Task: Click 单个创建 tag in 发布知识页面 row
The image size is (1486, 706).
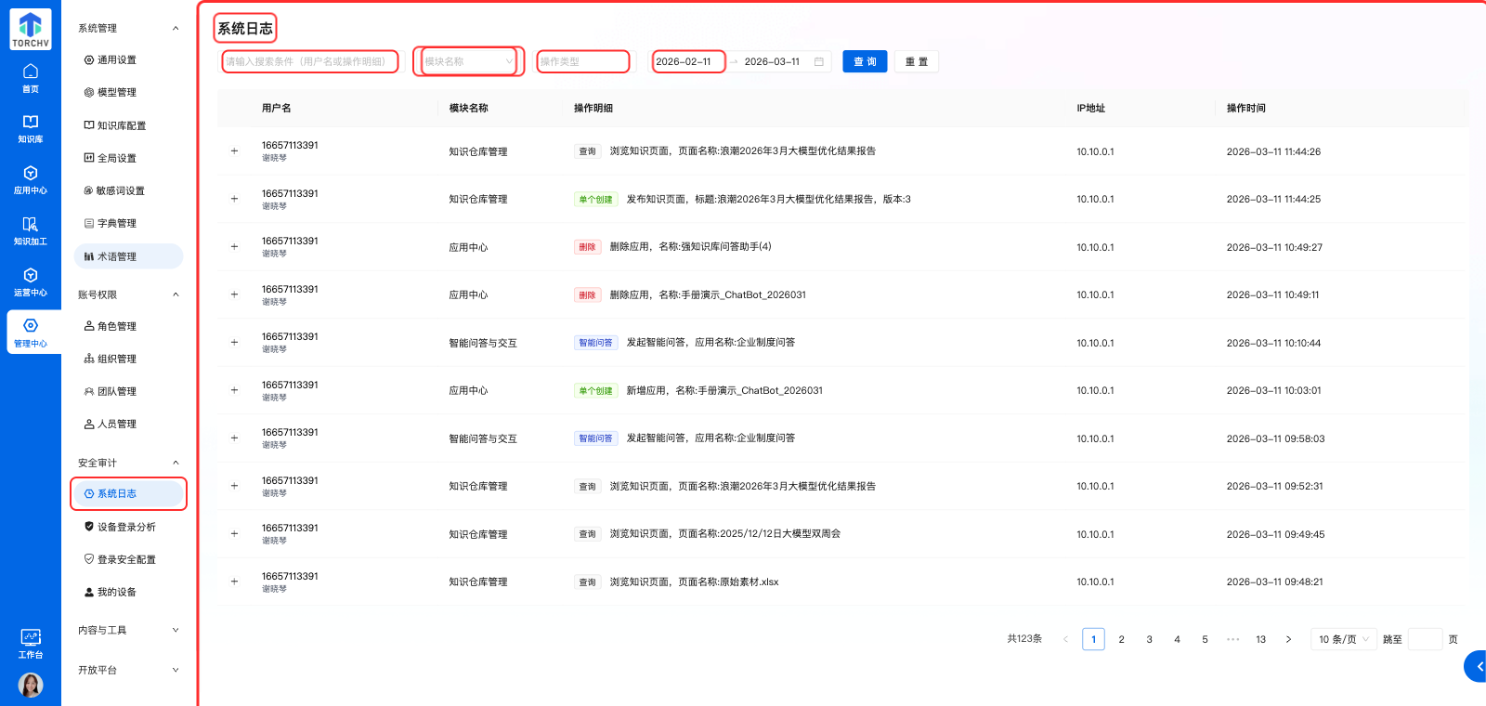Action: (x=595, y=199)
